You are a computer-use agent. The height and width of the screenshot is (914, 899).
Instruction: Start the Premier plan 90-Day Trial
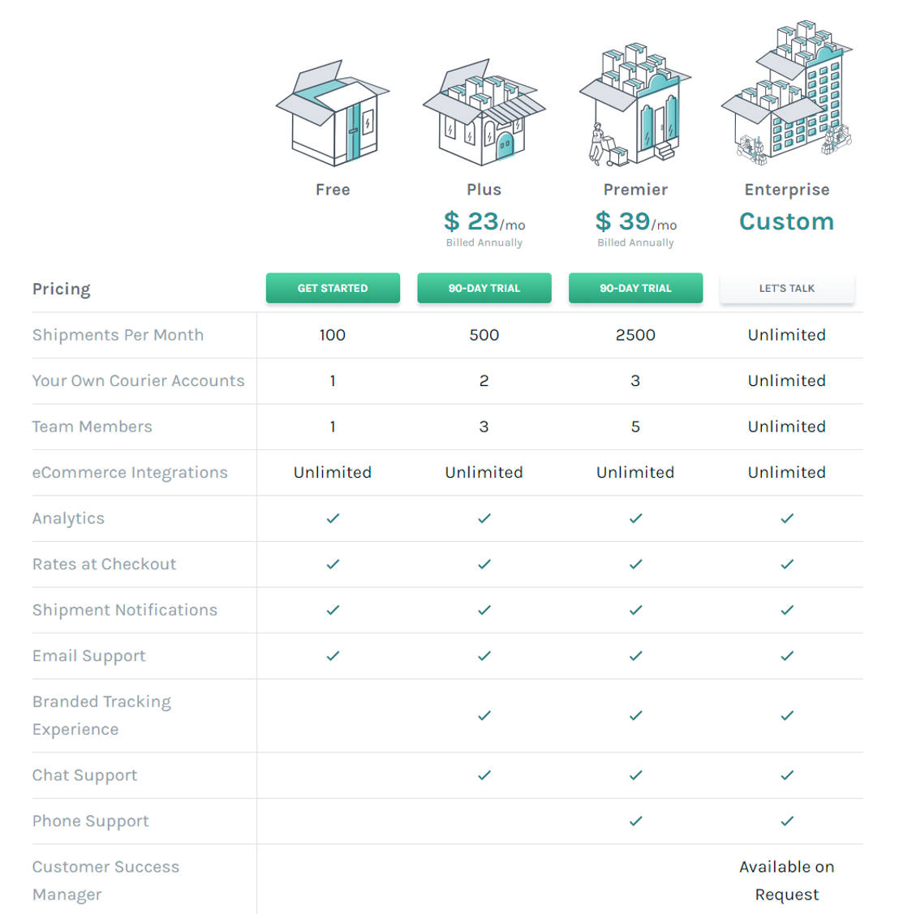click(x=635, y=288)
